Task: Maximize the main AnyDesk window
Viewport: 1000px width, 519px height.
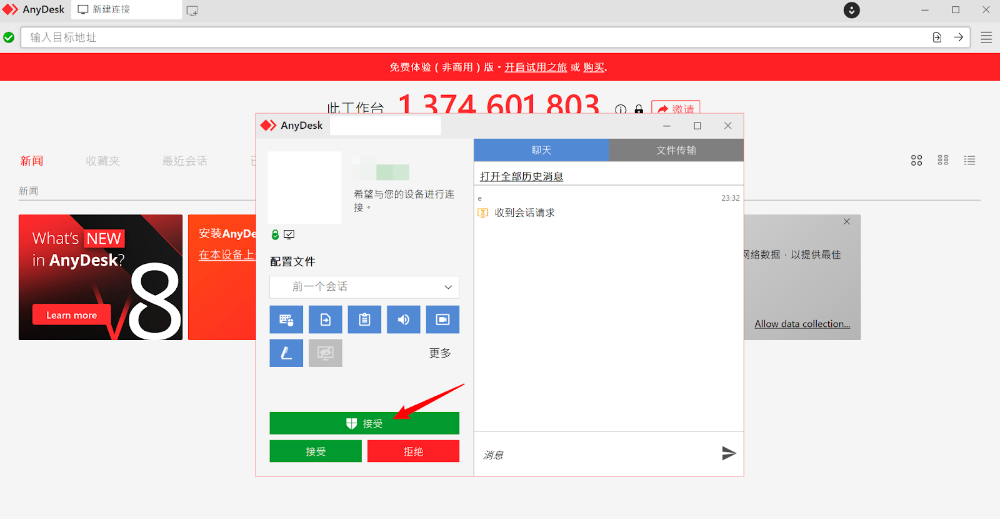Action: click(956, 10)
